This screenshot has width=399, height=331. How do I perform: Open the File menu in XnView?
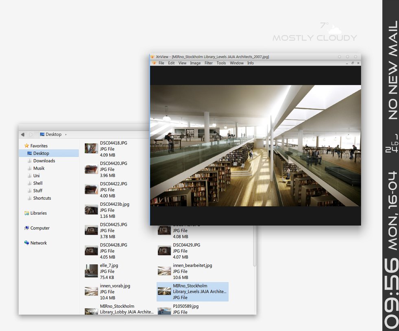(161, 63)
